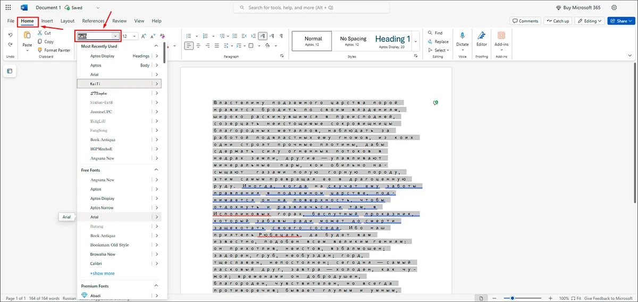Click the Redo arrow icon
This screenshot has width=638, height=302.
10,45
